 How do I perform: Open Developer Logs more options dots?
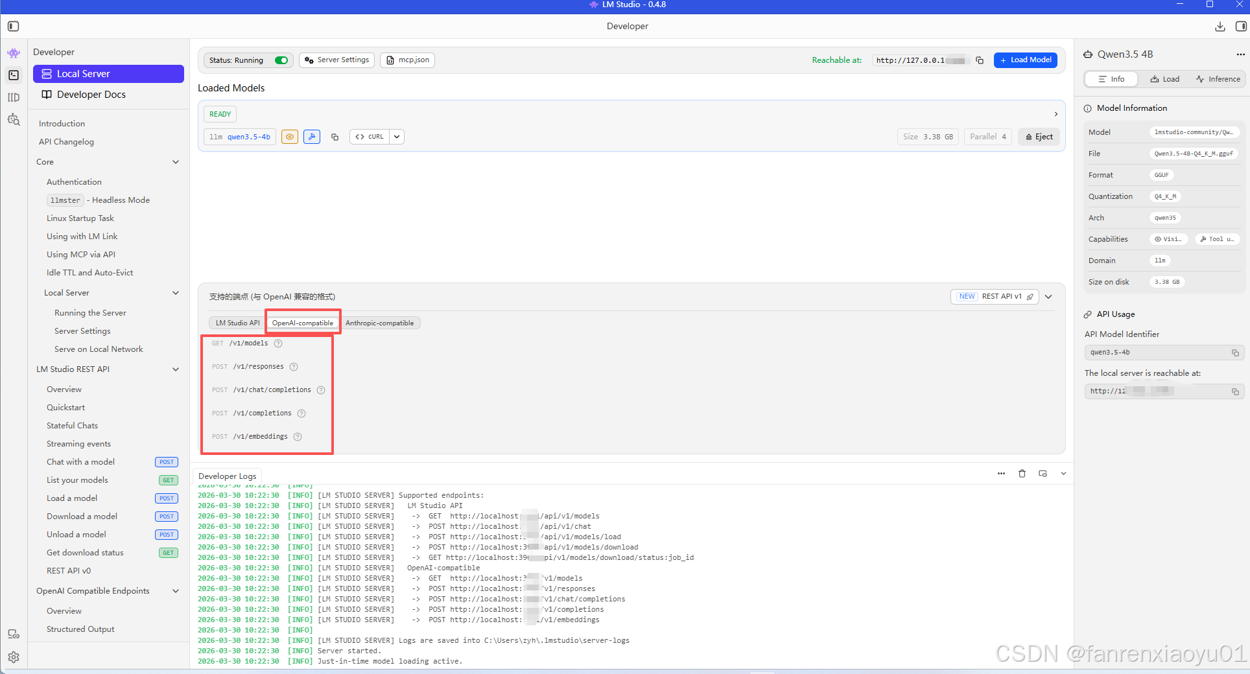pos(1001,474)
